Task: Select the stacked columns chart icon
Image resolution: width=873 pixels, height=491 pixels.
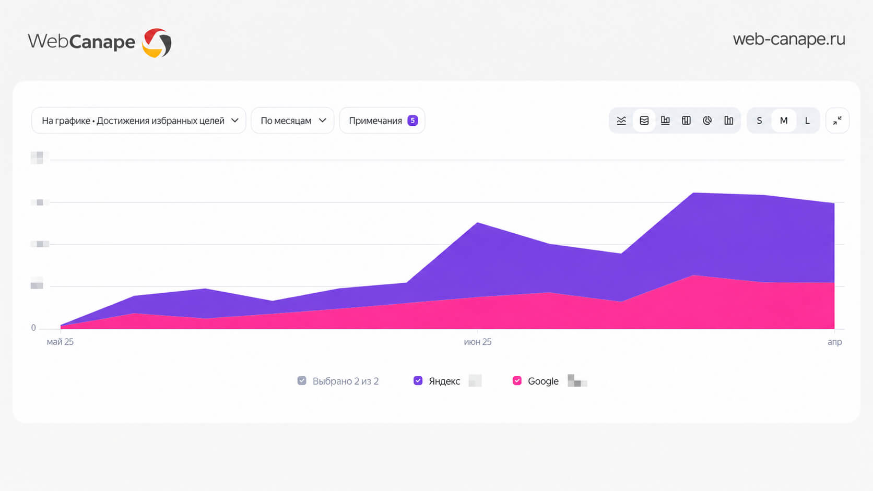Action: pyautogui.click(x=686, y=121)
